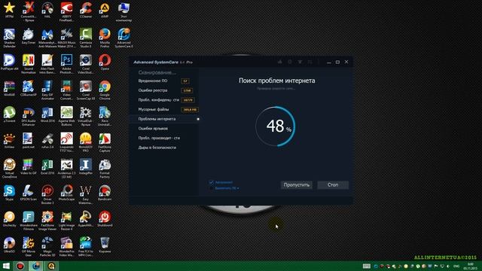Open Virtual CloneDrive desktop icon
482x271 pixels.
pos(9,169)
